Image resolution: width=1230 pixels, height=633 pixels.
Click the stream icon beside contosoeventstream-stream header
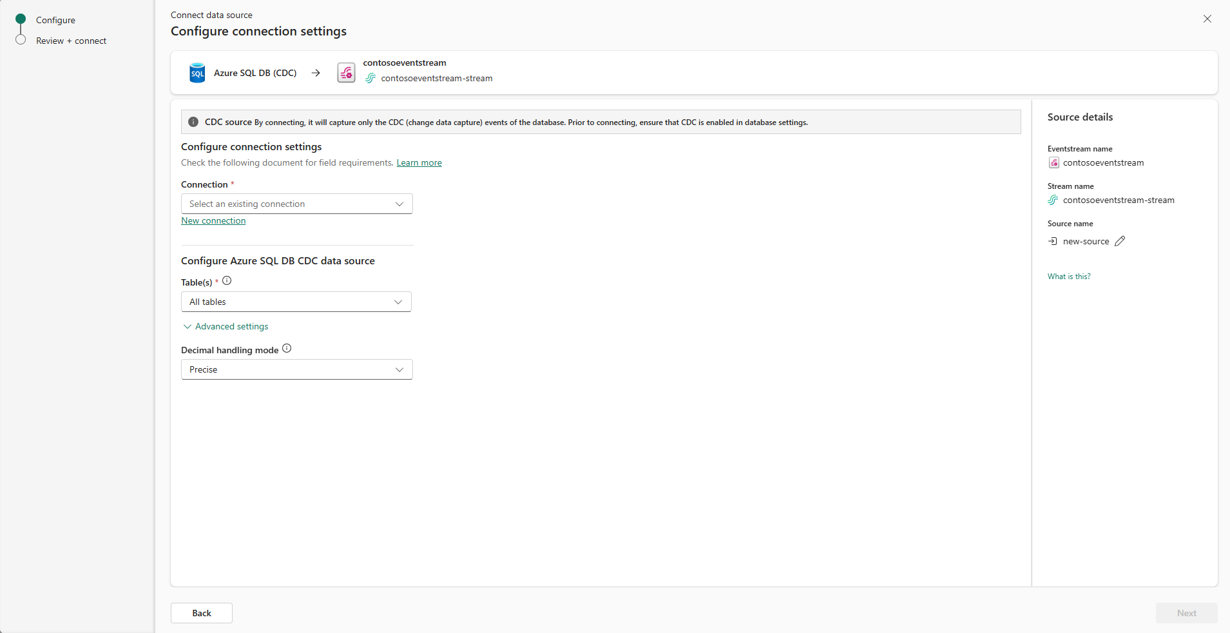pyautogui.click(x=370, y=78)
